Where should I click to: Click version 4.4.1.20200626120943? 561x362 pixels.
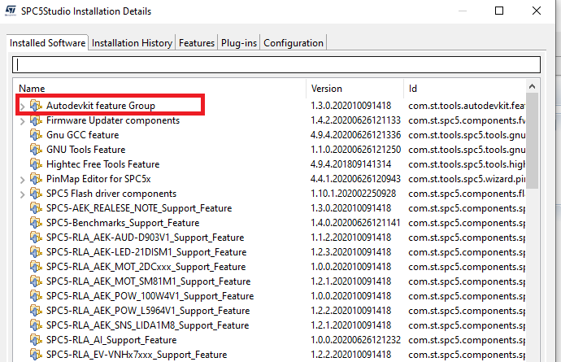[x=355, y=179]
